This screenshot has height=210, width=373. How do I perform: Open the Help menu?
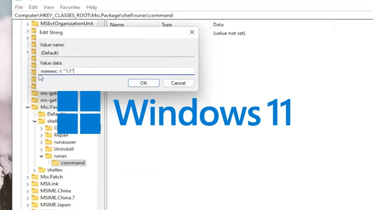click(92, 7)
